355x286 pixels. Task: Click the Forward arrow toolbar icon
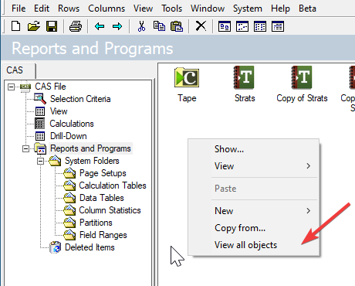click(x=117, y=26)
